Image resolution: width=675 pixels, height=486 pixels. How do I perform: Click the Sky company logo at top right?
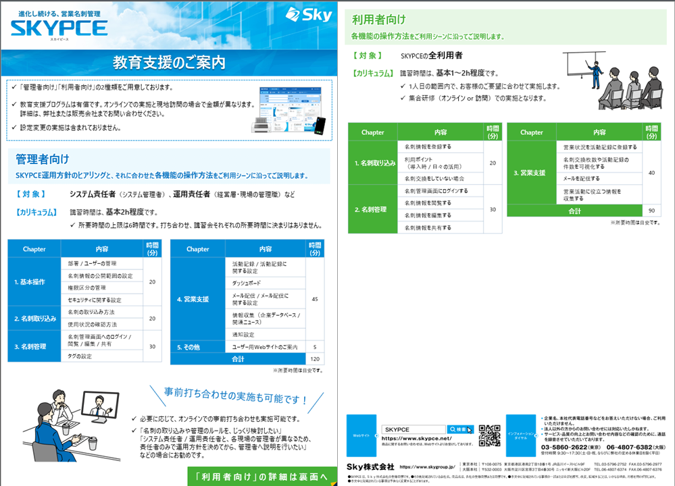point(308,14)
